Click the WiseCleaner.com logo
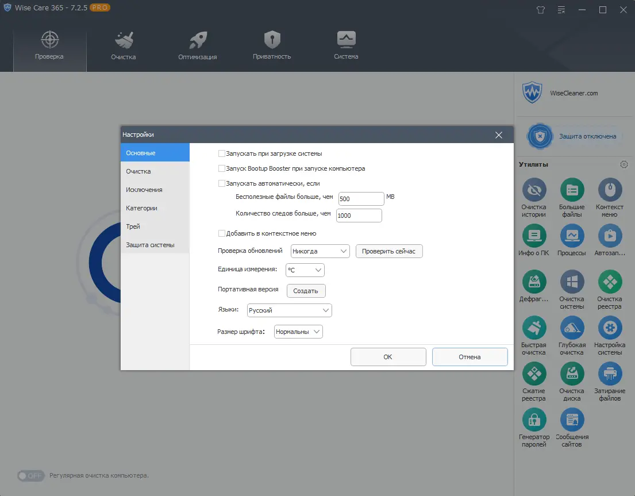Image resolution: width=635 pixels, height=496 pixels. pyautogui.click(x=532, y=93)
